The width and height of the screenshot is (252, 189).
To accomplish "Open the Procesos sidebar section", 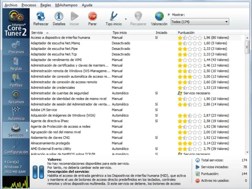I will tap(16, 47).
